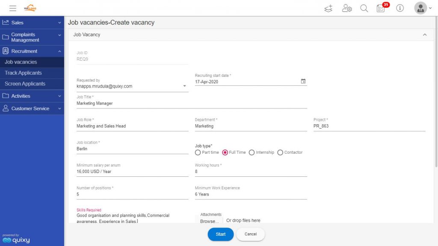This screenshot has height=246, width=438.
Task: Open the add layers icon
Action: pos(328,9)
